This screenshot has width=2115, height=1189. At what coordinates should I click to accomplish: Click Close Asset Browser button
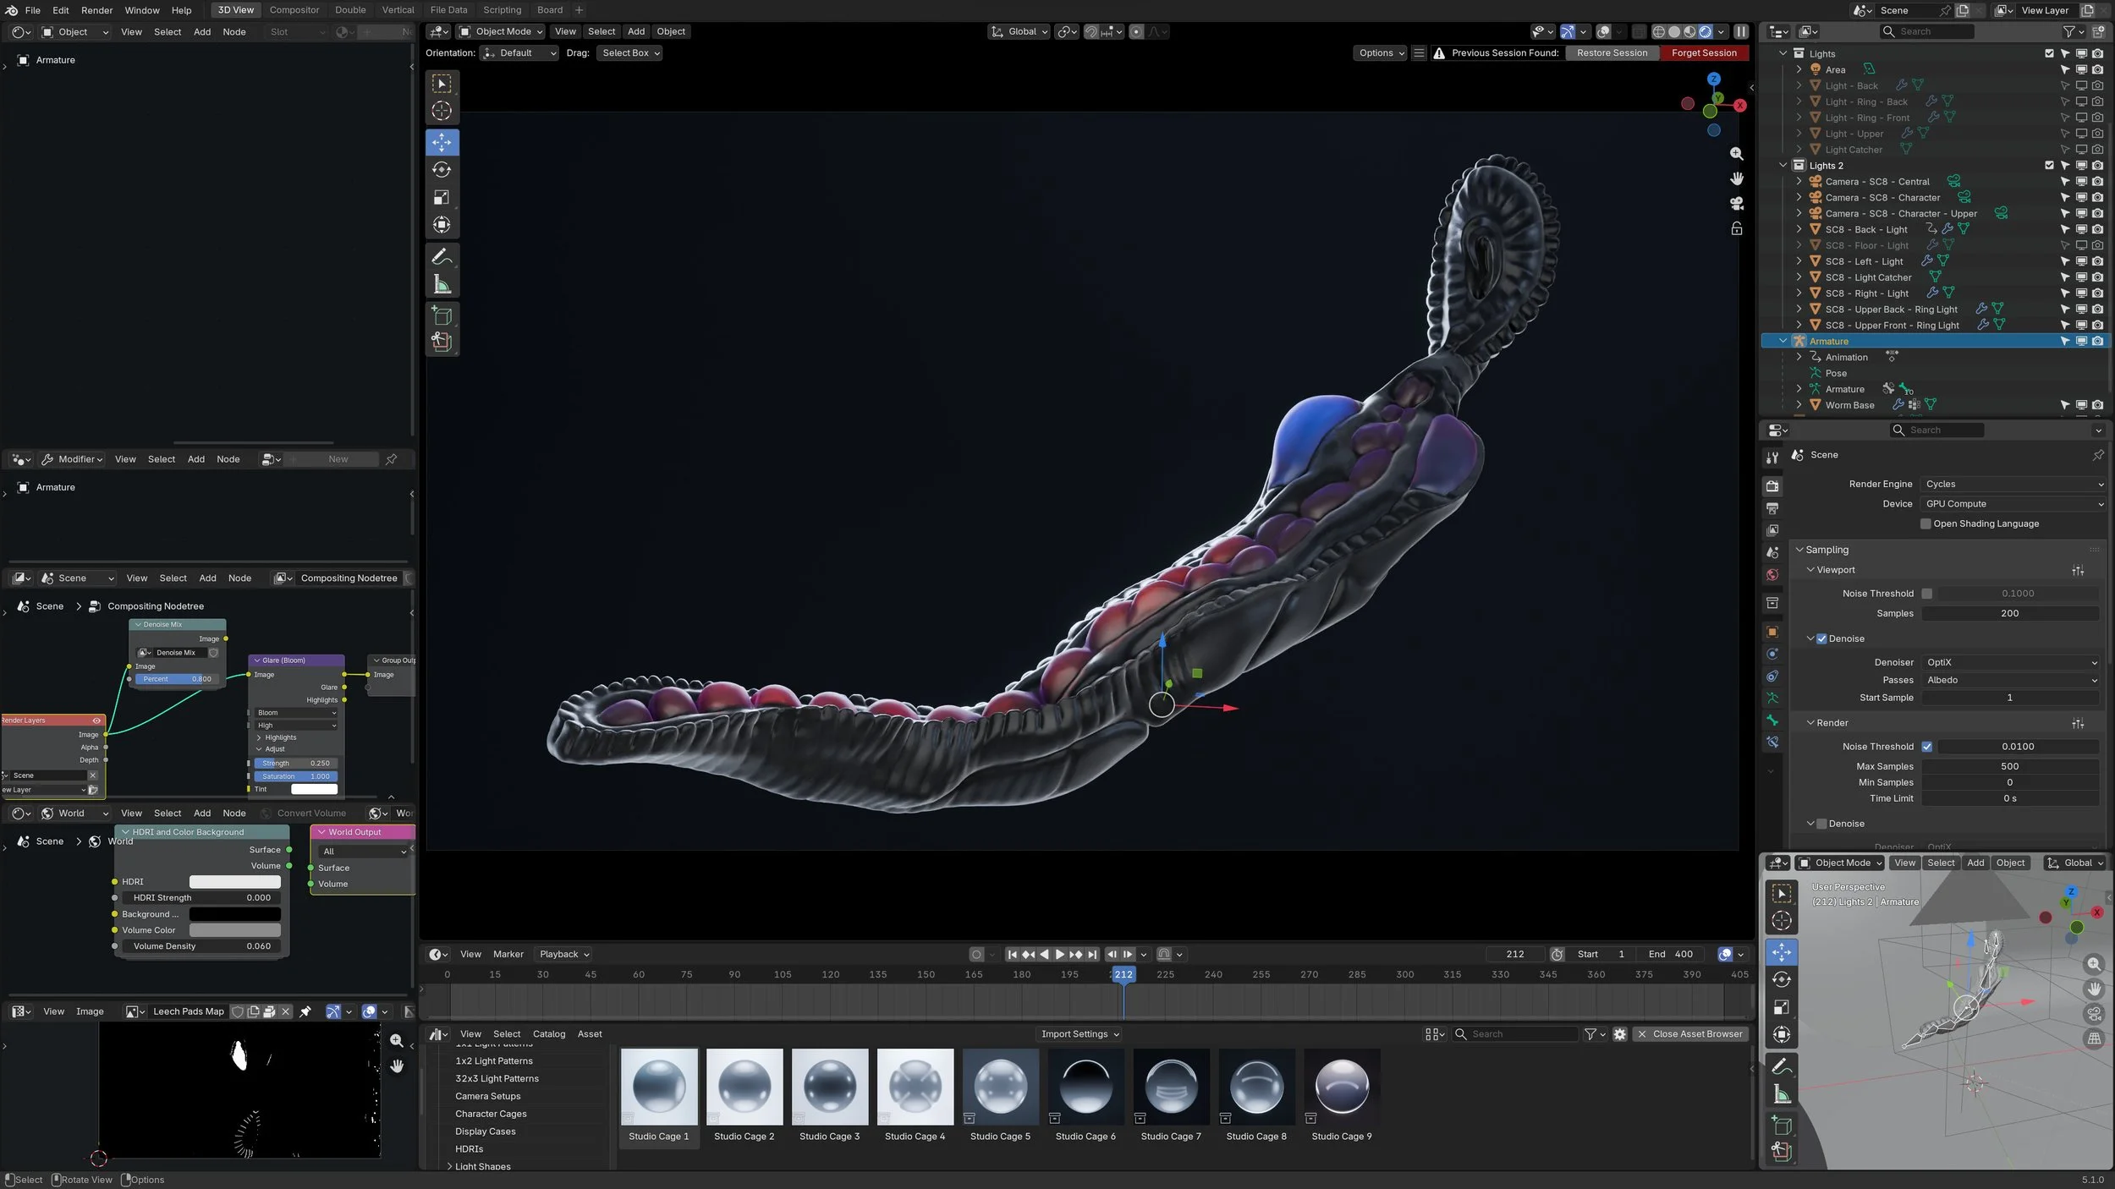click(1689, 1033)
